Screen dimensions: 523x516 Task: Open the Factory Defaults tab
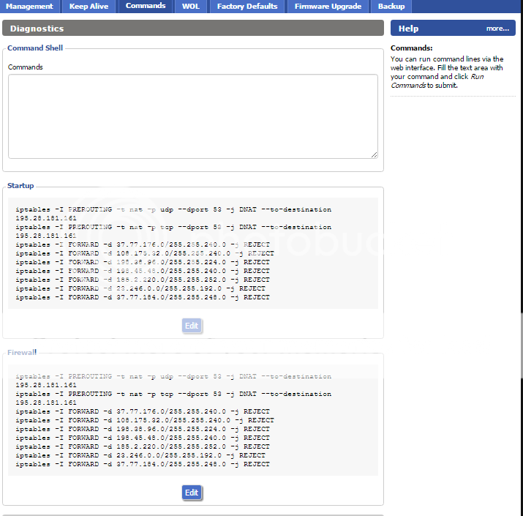pos(247,7)
